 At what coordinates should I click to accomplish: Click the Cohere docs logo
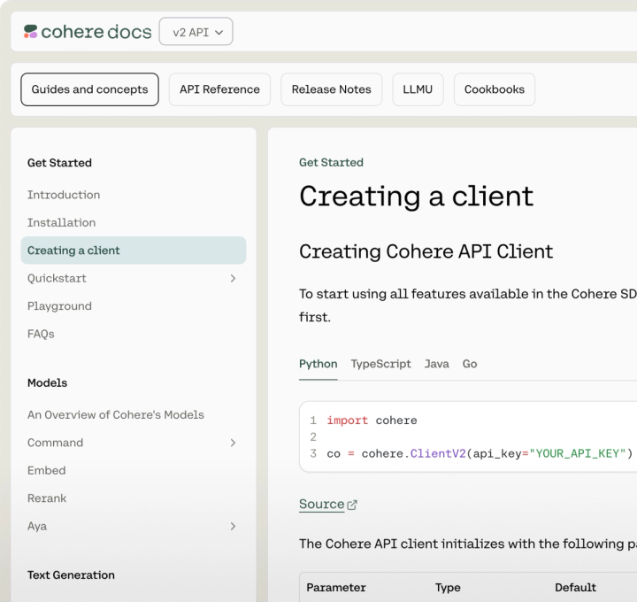click(x=87, y=33)
